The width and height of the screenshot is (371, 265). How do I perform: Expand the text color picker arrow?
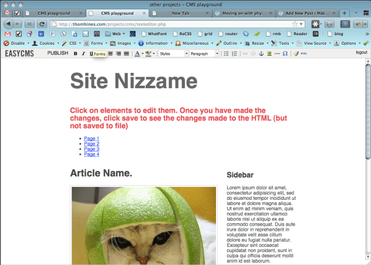141,53
